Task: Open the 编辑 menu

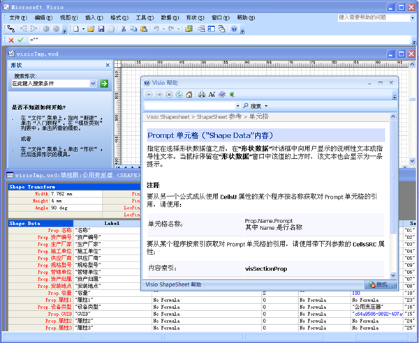Action: click(43, 18)
